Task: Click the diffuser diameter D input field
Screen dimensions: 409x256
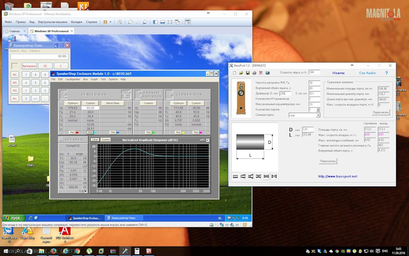Action: 285,93
